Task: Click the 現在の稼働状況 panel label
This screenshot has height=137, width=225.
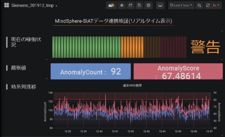Action: (x=26, y=42)
